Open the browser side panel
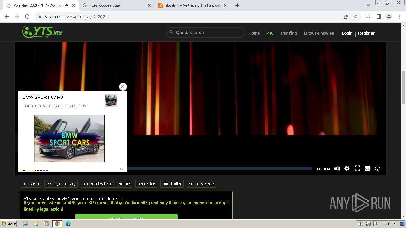The width and height of the screenshot is (406, 228). pyautogui.click(x=378, y=16)
